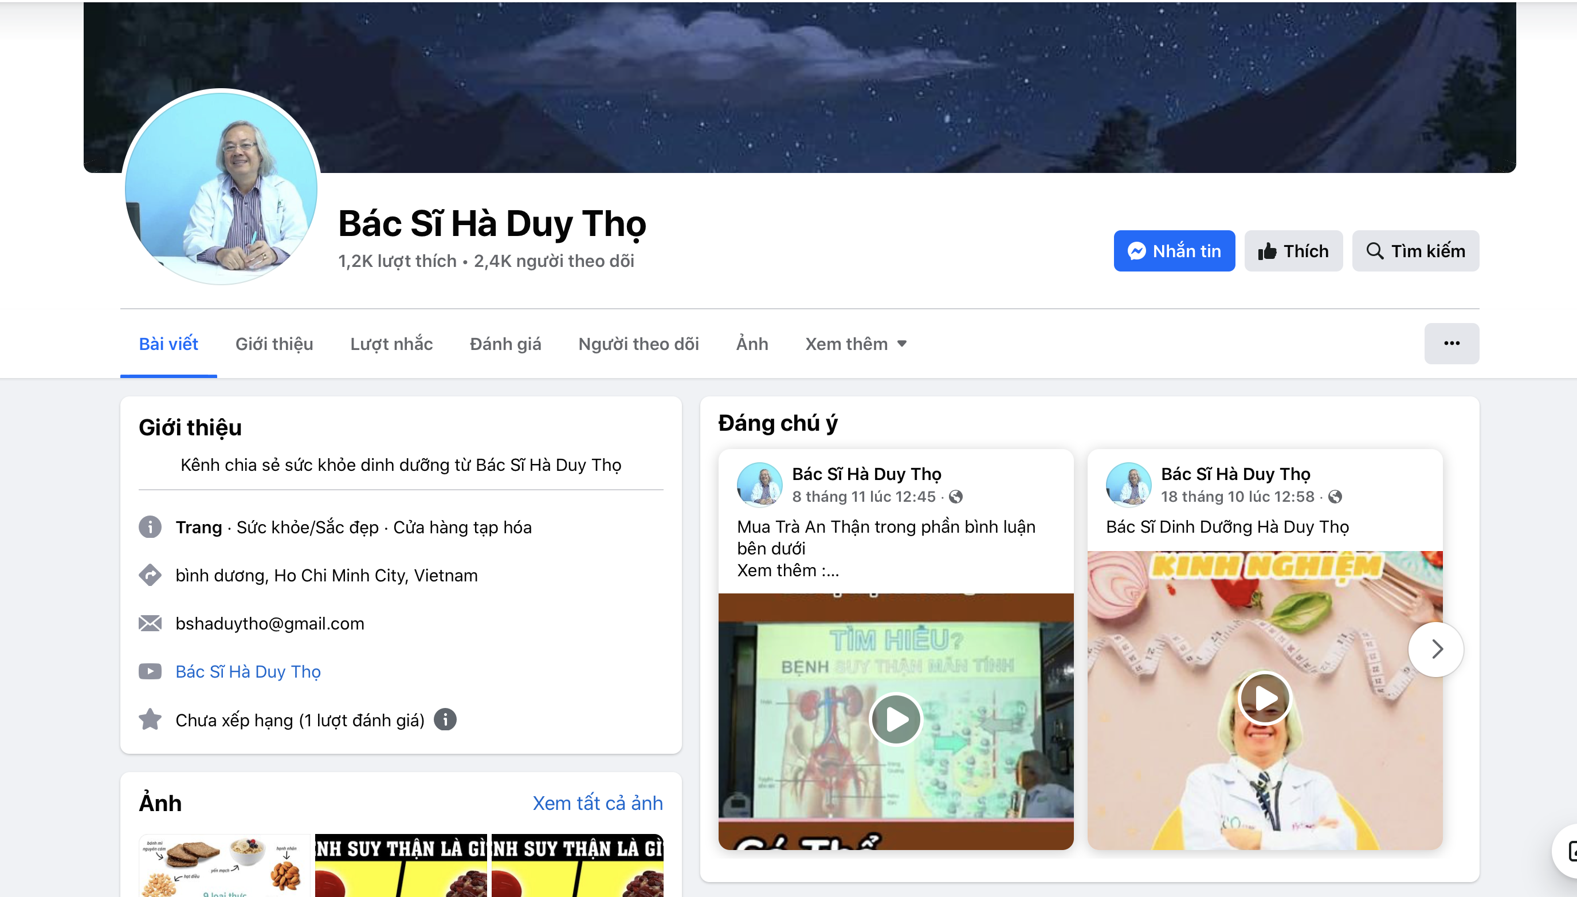The image size is (1577, 897).
Task: Click the page's large profile picture
Action: click(221, 187)
